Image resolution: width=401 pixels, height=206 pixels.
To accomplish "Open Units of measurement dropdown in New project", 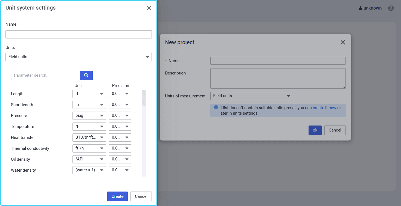I will (251, 96).
